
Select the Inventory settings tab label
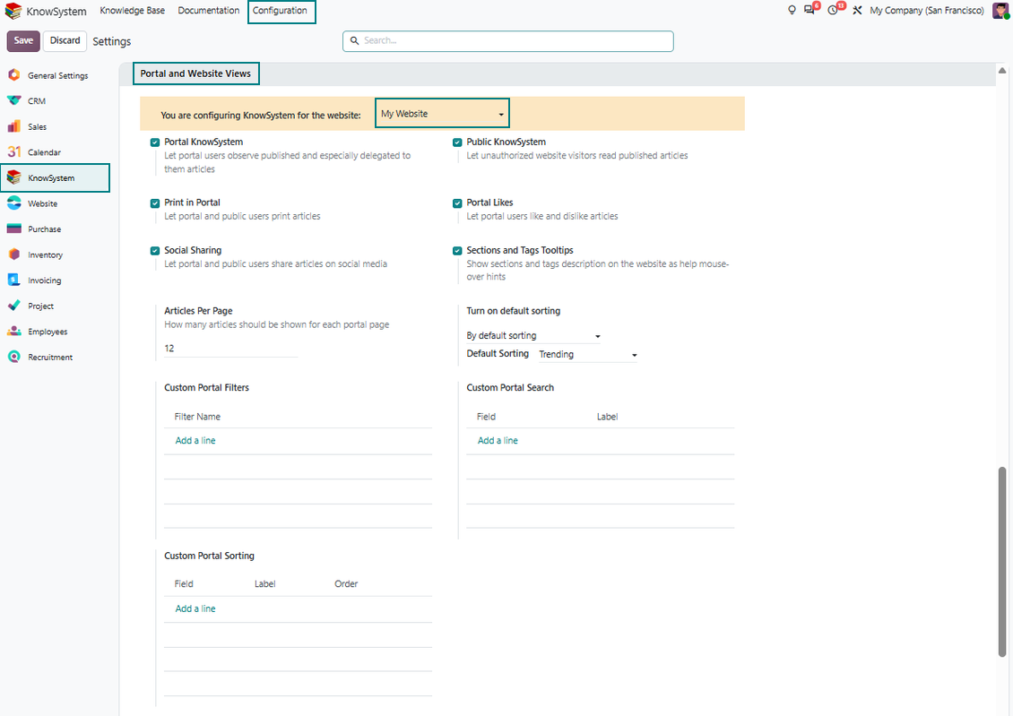45,255
